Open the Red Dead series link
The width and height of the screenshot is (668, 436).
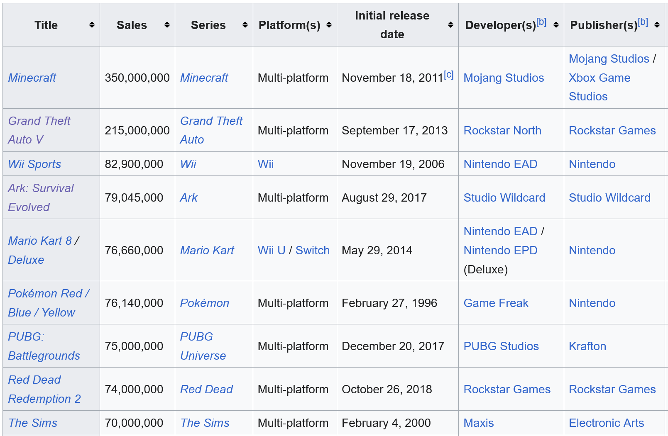click(x=206, y=389)
